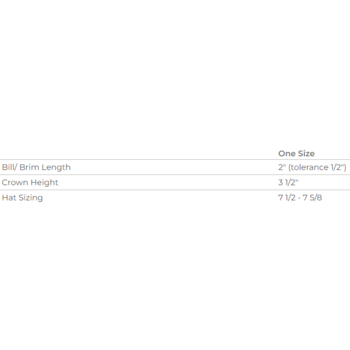The image size is (350, 350).
Task: Click the word Hat in third row
Action: [9, 198]
